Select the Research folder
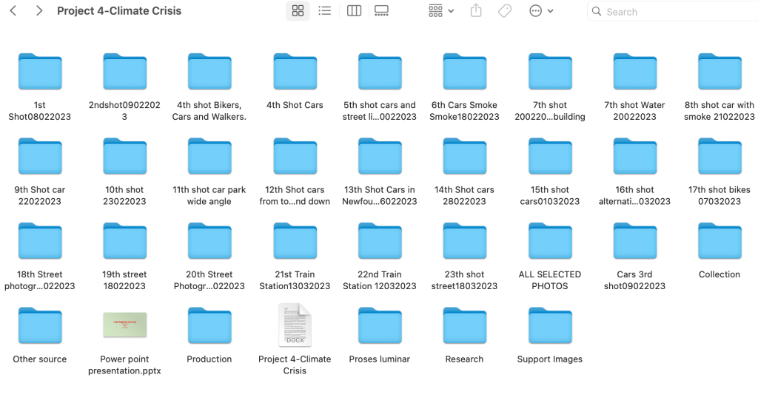 (x=464, y=326)
